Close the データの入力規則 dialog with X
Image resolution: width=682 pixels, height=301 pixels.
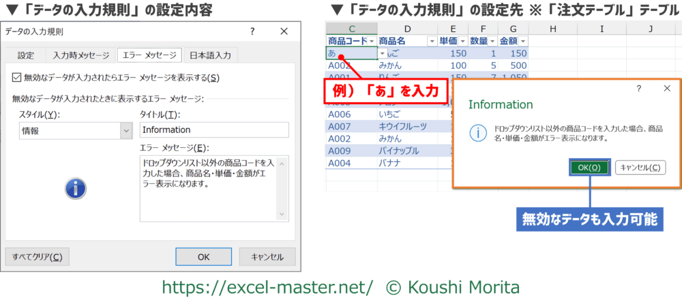(x=284, y=32)
